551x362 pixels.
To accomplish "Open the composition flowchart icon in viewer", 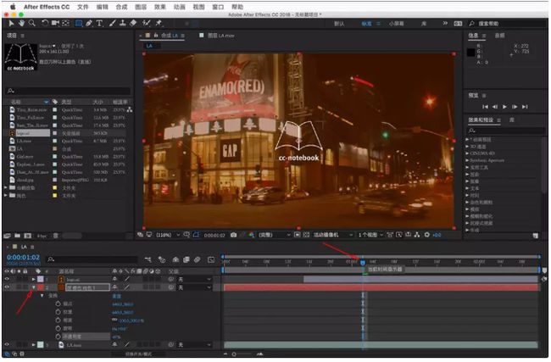I will click(417, 235).
